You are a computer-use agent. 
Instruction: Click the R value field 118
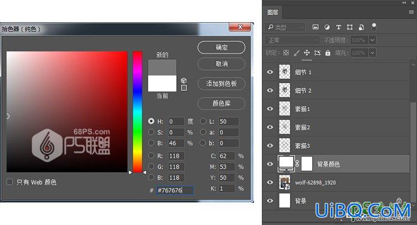[176, 156]
